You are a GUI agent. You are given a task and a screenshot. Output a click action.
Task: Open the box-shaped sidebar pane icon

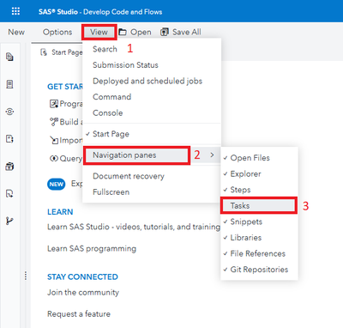click(9, 167)
